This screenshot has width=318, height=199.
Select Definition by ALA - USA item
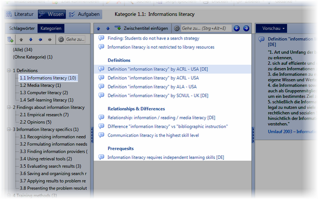(152, 87)
